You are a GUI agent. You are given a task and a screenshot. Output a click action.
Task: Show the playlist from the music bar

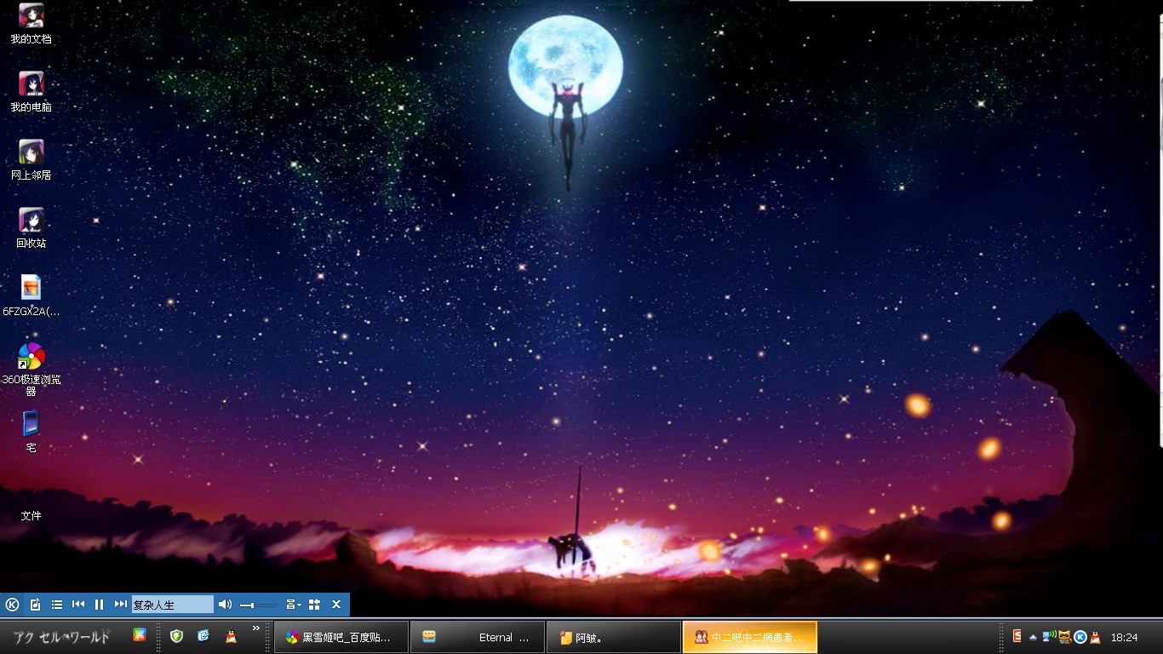(57, 605)
